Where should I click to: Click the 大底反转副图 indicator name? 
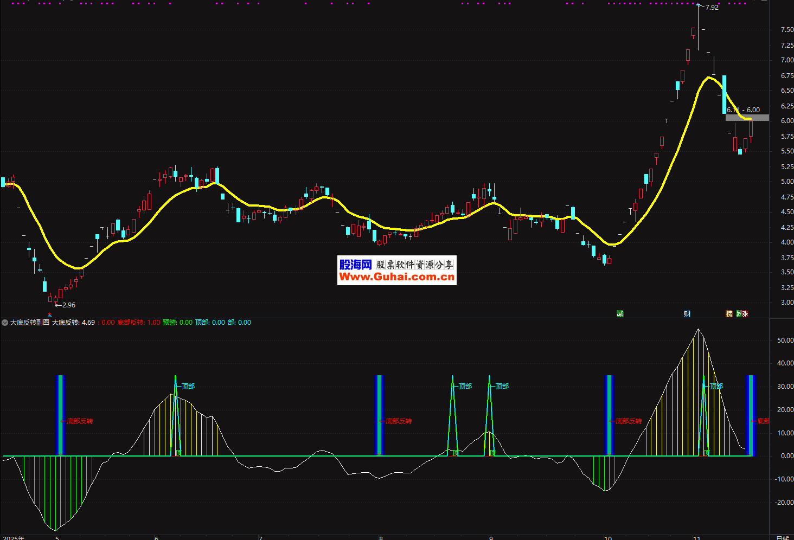pyautogui.click(x=30, y=323)
